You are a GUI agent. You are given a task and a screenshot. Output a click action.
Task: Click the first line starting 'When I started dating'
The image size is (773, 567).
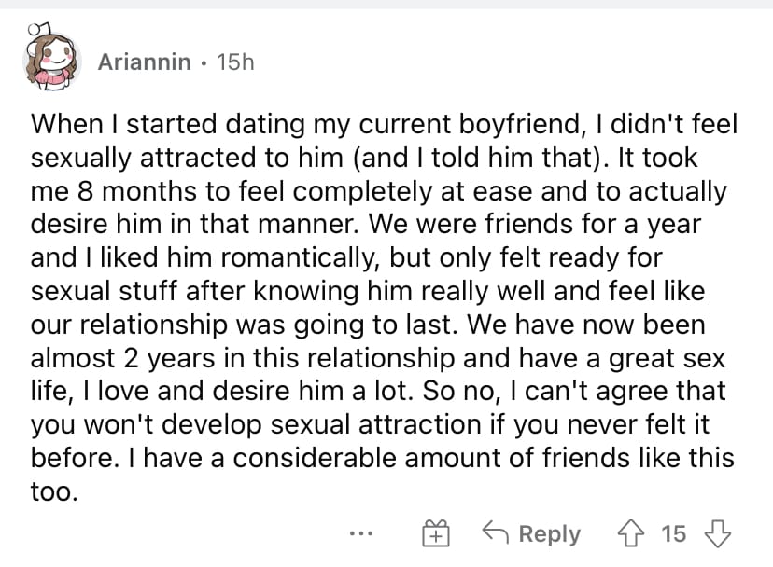point(384,124)
